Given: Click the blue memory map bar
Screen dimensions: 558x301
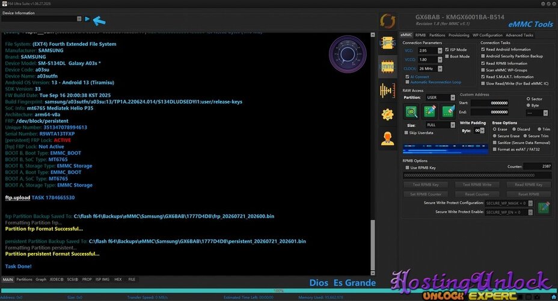Looking at the screenshot, I should [x=446, y=149].
